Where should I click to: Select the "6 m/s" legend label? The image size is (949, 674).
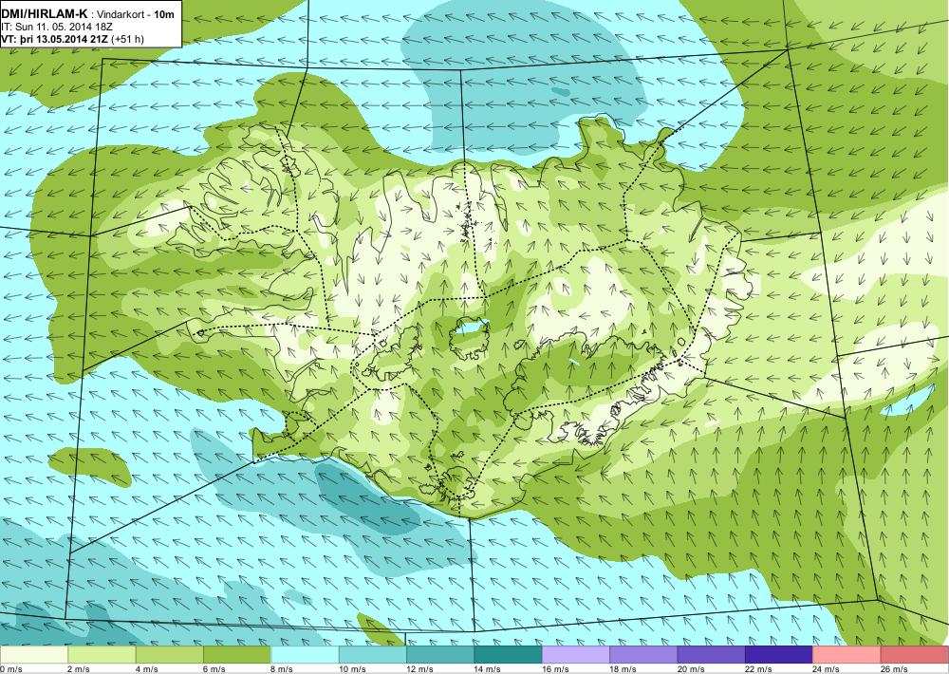tap(214, 669)
